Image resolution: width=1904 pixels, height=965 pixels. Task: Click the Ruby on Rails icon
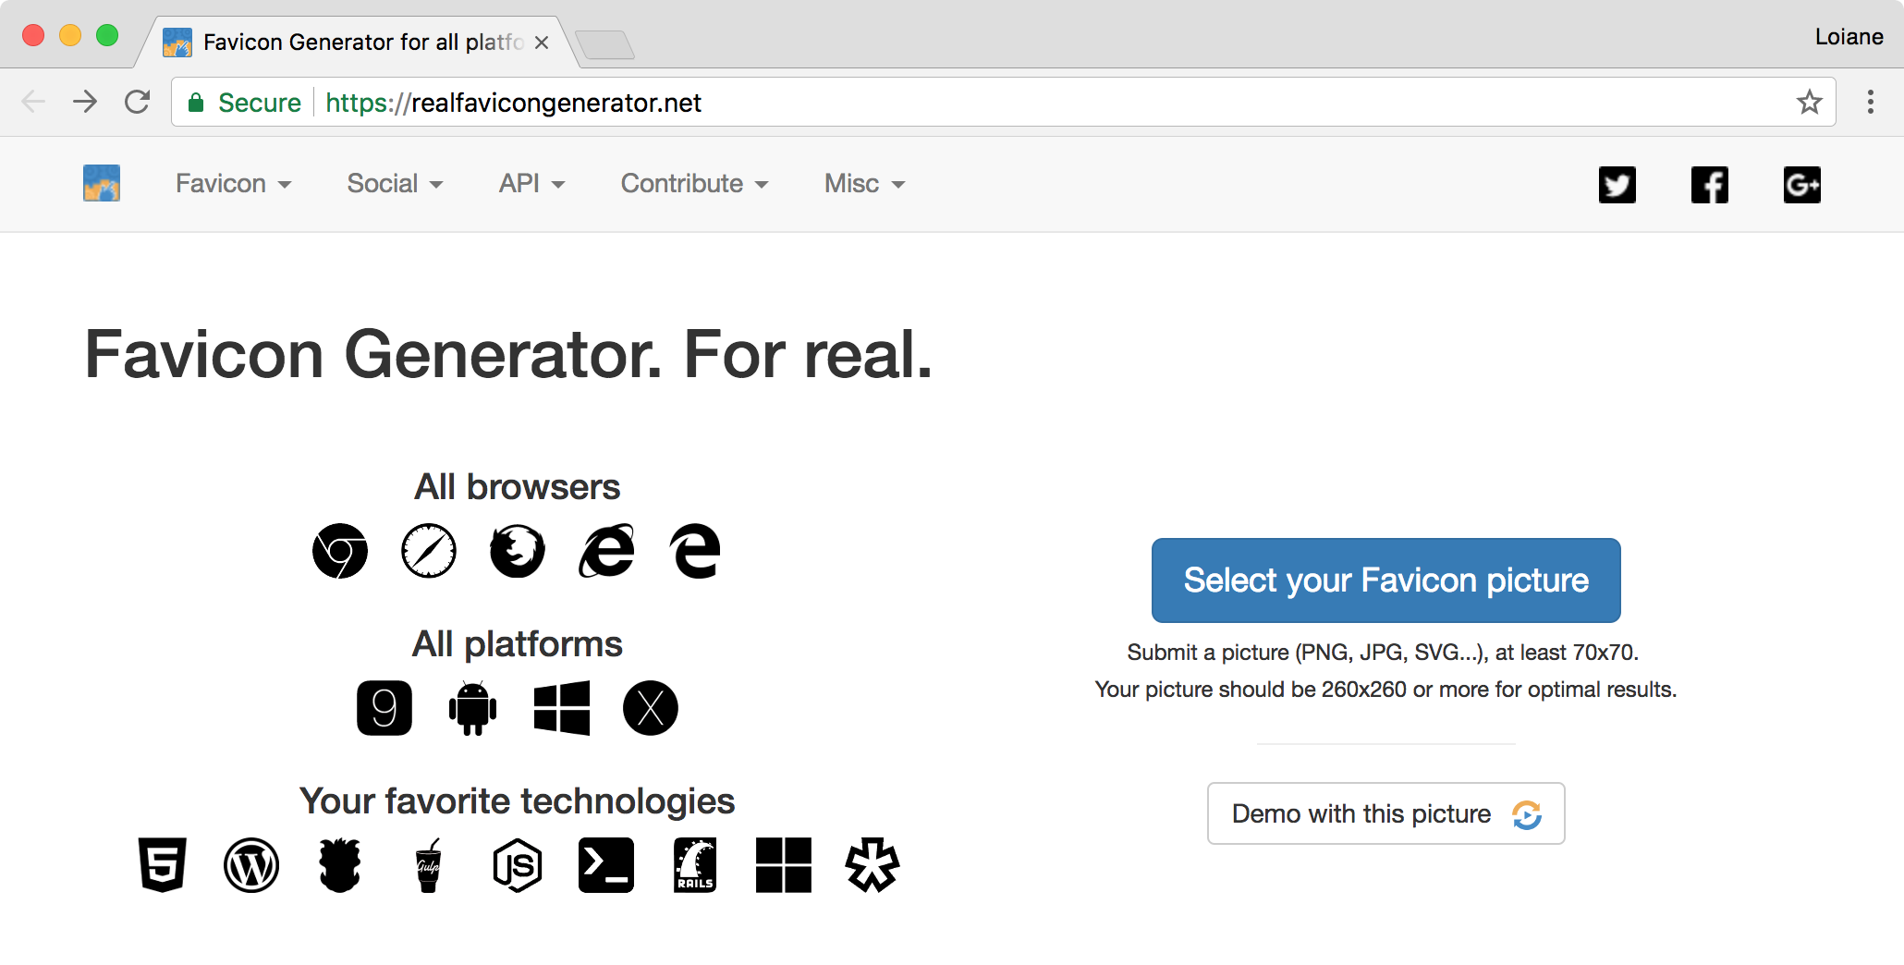click(695, 865)
